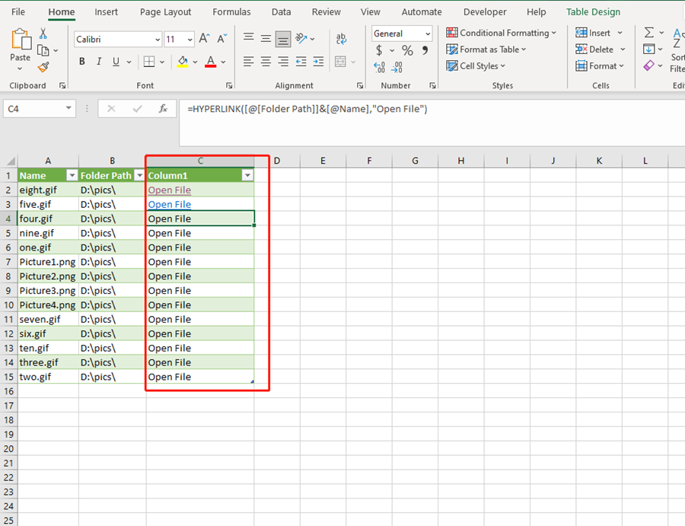
Task: Click the Insert Function fx icon
Action: [x=162, y=109]
